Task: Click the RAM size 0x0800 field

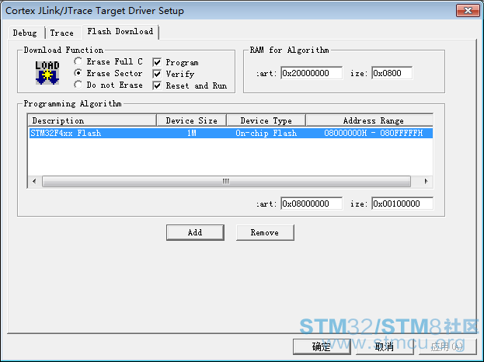Action: coord(391,73)
